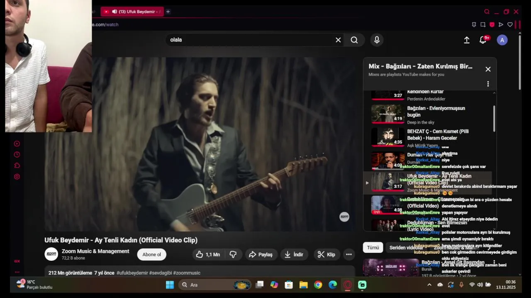Take a snapshot with the capture icon
531x298 pixels.
click(483, 24)
